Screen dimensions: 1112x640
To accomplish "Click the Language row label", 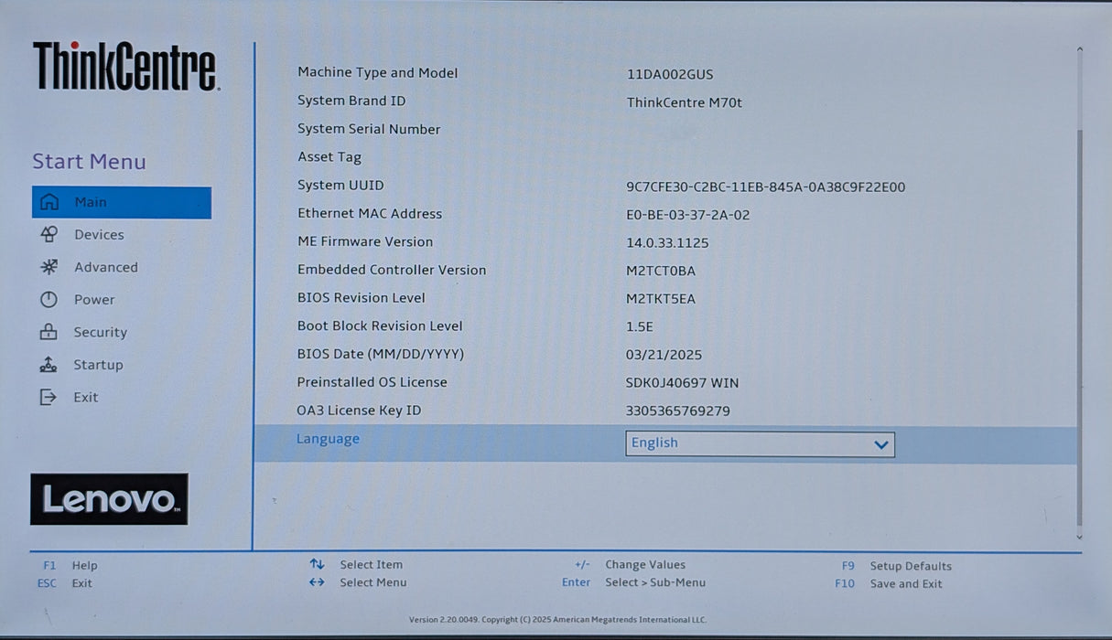I will tap(328, 439).
